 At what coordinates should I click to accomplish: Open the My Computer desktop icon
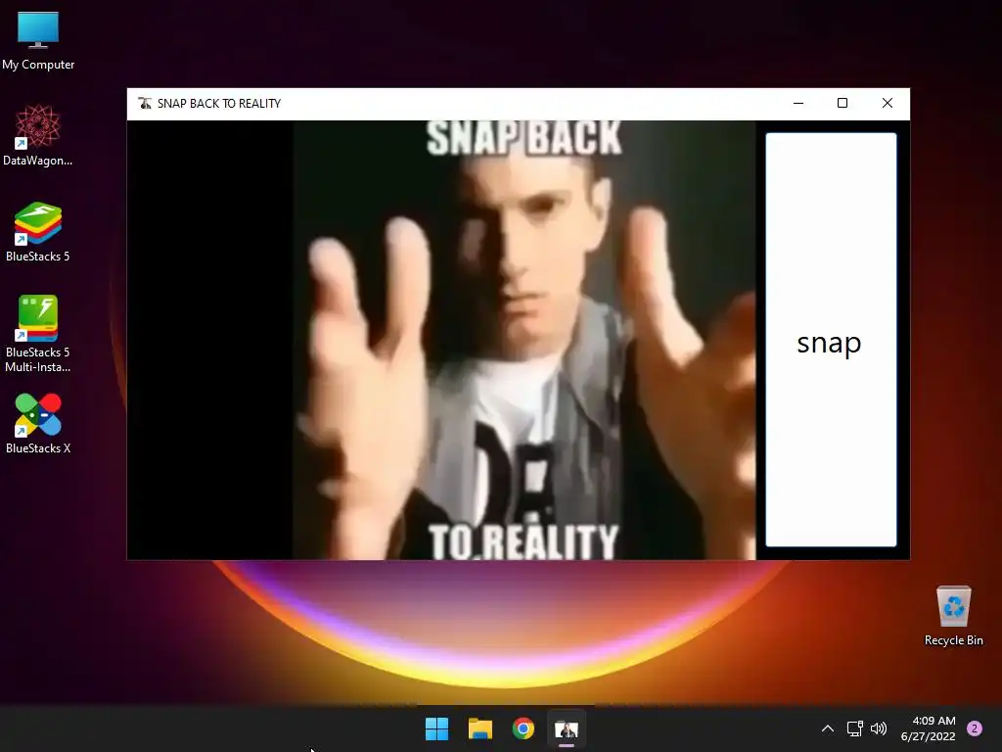point(38,41)
